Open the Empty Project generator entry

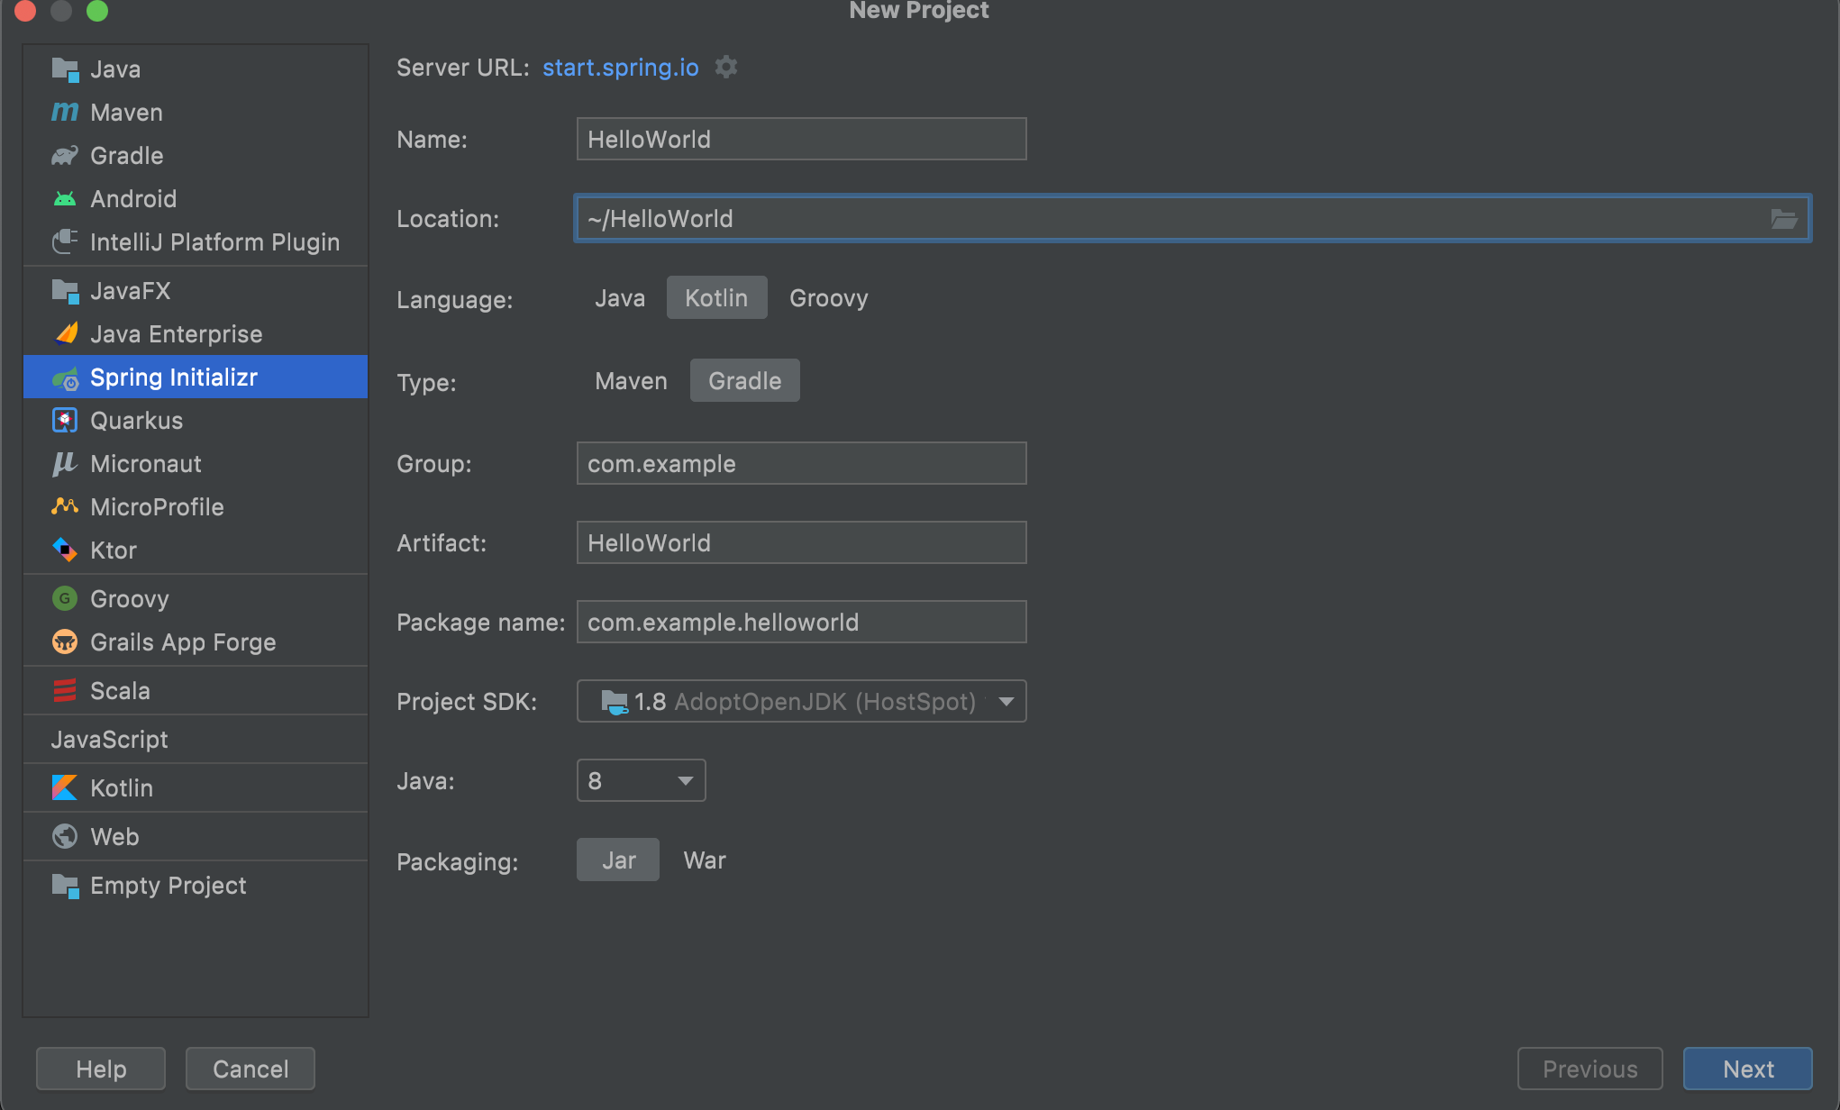pos(168,886)
